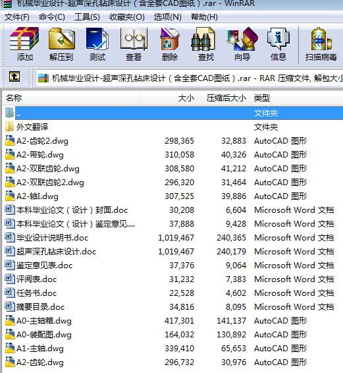Screen dimensions: 343x373
Task: Click packed size value 130,892
Action: [x=231, y=335]
